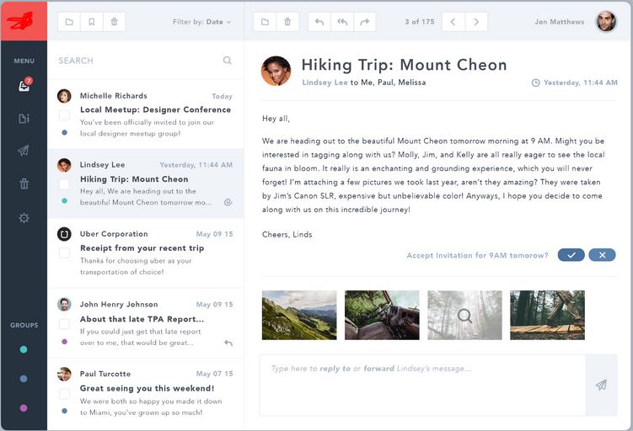Check the Michelle Richards email checkbox
This screenshot has width=633, height=431.
click(x=64, y=114)
